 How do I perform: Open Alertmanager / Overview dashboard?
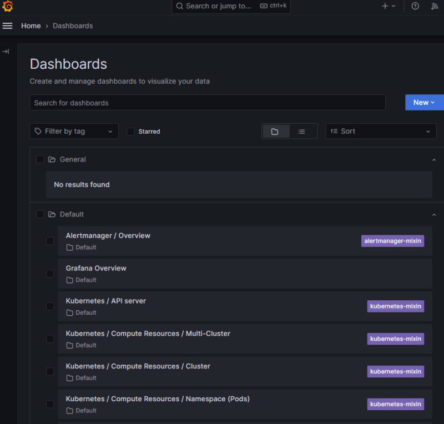pos(108,236)
